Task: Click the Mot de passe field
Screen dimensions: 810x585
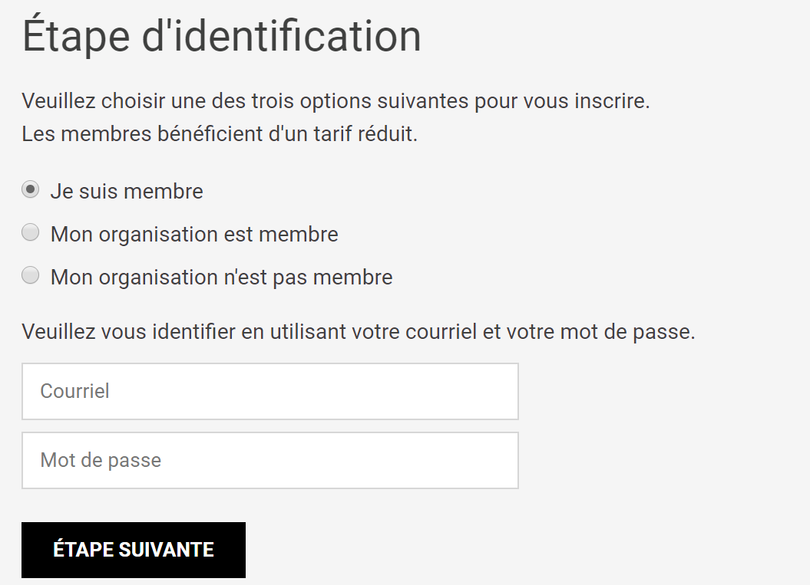Action: tap(270, 460)
